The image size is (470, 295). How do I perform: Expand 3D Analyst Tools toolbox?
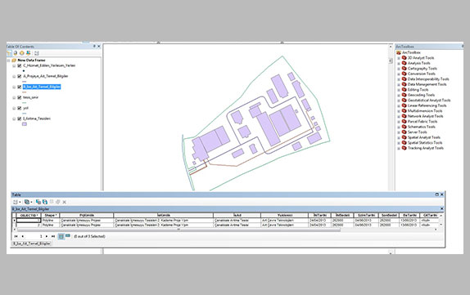399,58
